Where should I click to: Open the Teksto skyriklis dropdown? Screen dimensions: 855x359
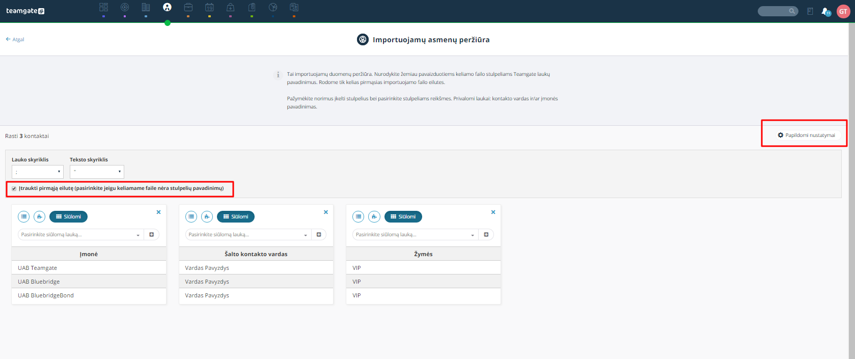tap(97, 172)
